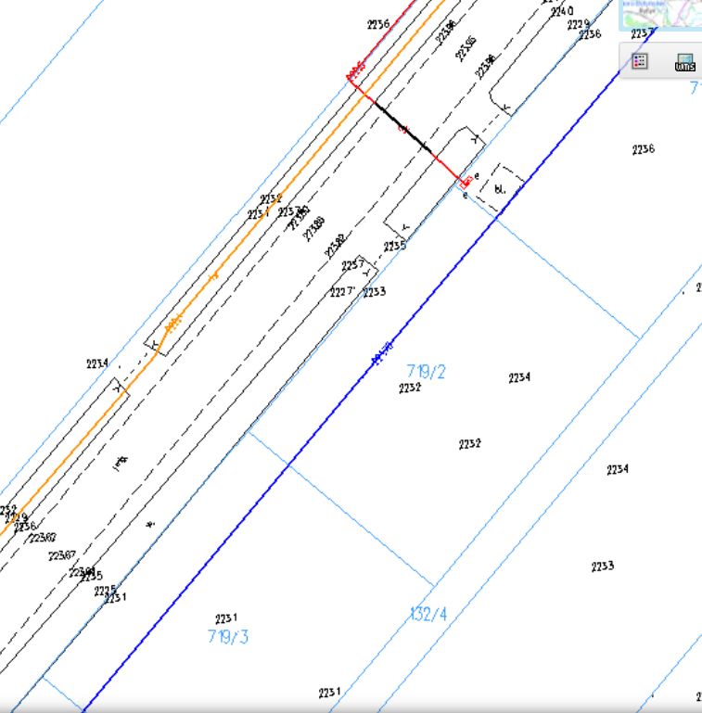
Task: Open the WMS layers icon
Action: (684, 62)
